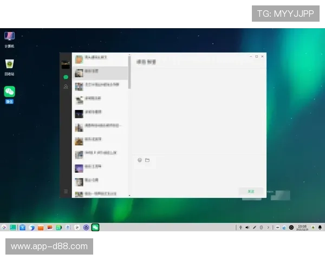Click scroll down arrow of chat list
The image size is (325, 260).
[x=129, y=195]
